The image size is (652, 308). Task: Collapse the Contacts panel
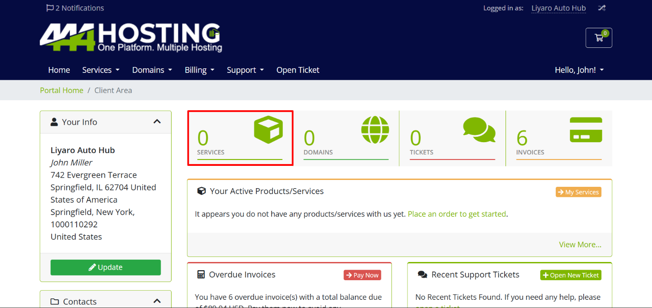point(157,301)
